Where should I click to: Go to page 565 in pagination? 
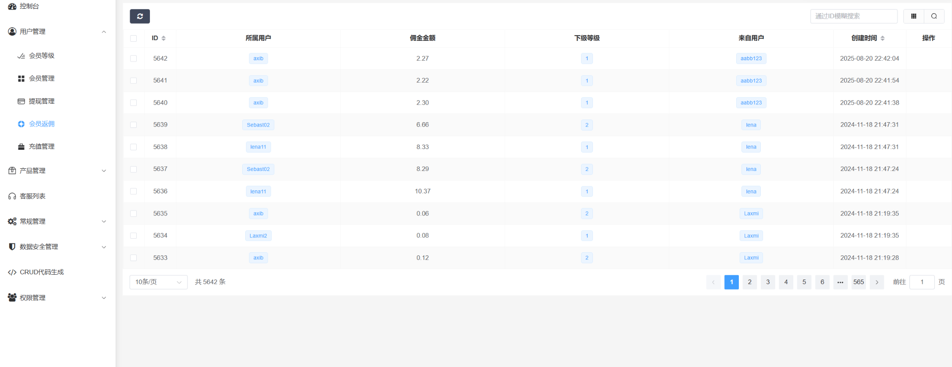pos(858,282)
